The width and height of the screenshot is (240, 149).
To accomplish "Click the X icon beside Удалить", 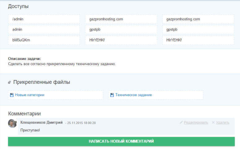I will coord(213,122).
